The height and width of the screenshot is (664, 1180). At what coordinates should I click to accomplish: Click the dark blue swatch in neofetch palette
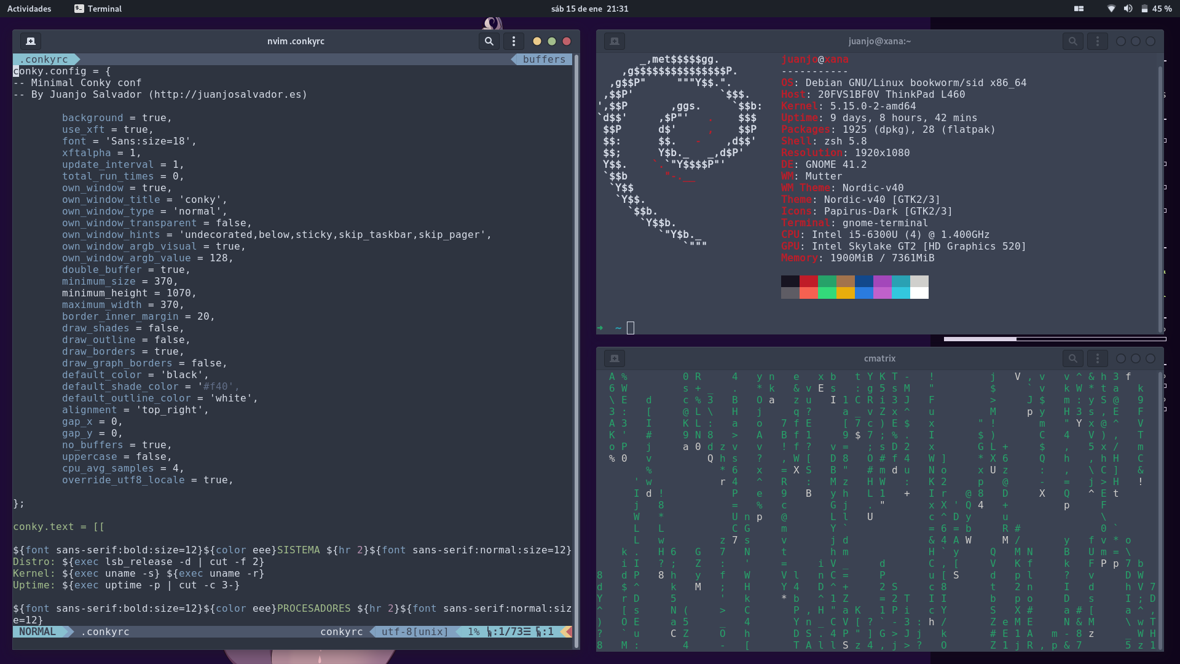[x=864, y=281]
